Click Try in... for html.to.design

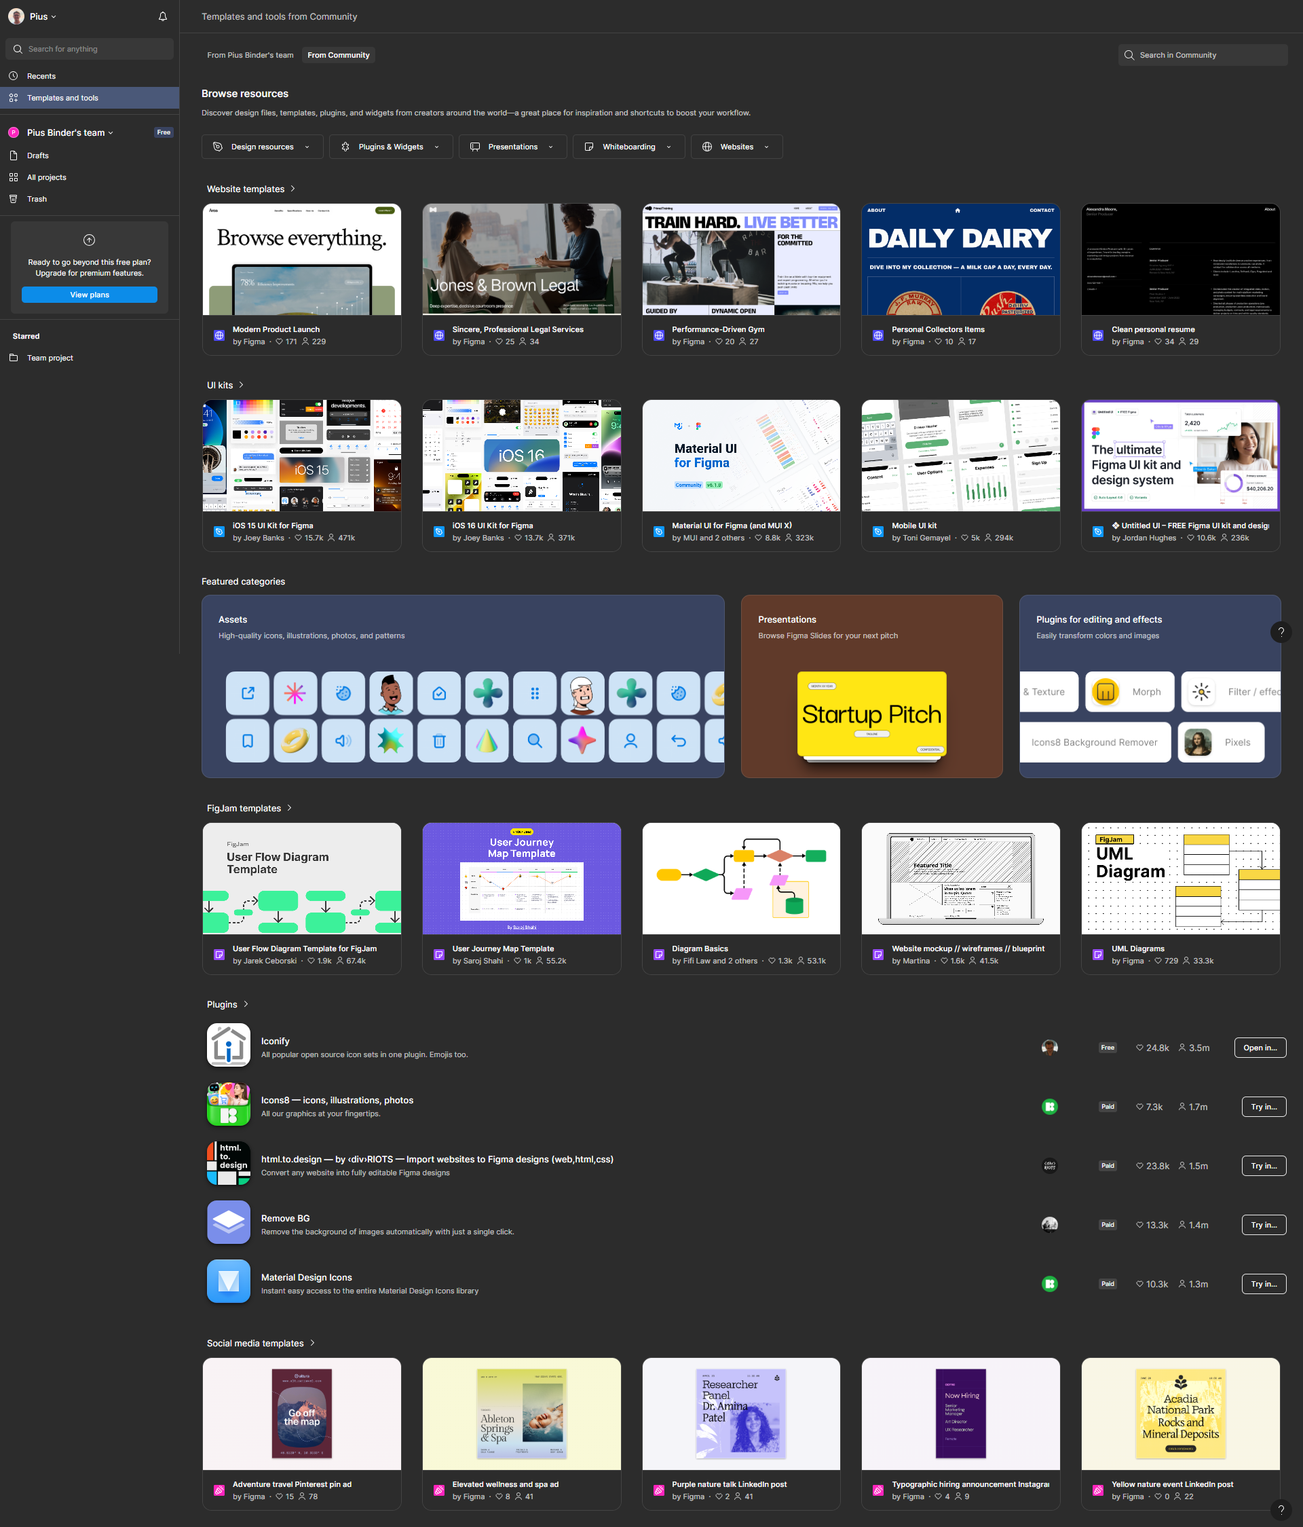[1263, 1166]
